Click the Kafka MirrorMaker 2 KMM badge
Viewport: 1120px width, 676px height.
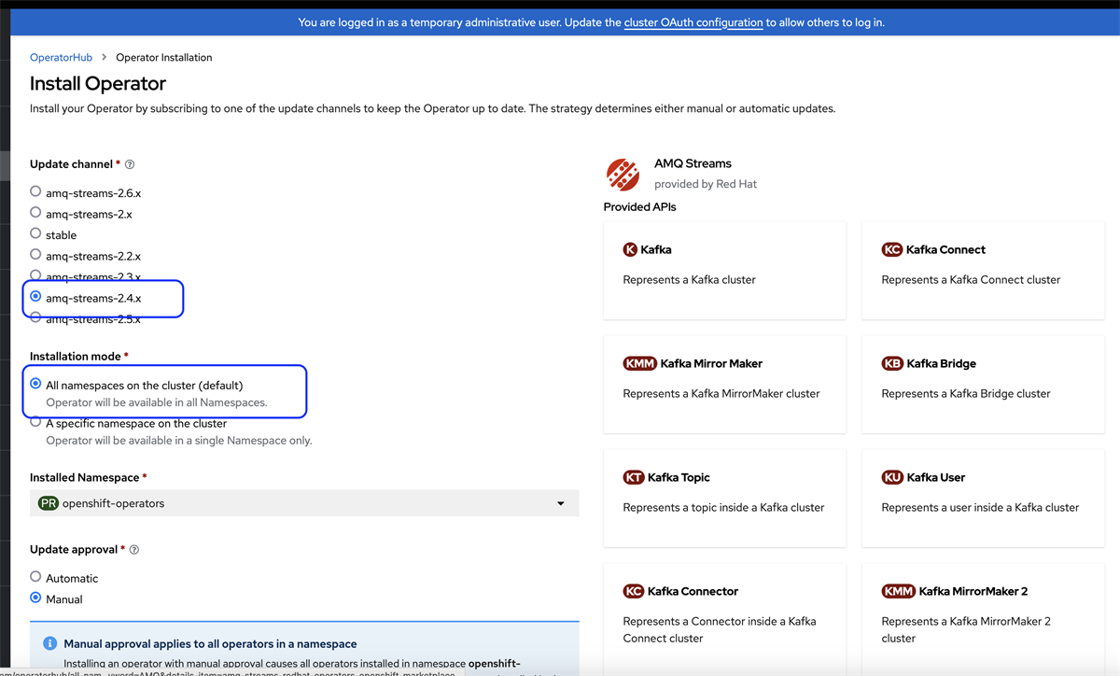pyautogui.click(x=899, y=591)
